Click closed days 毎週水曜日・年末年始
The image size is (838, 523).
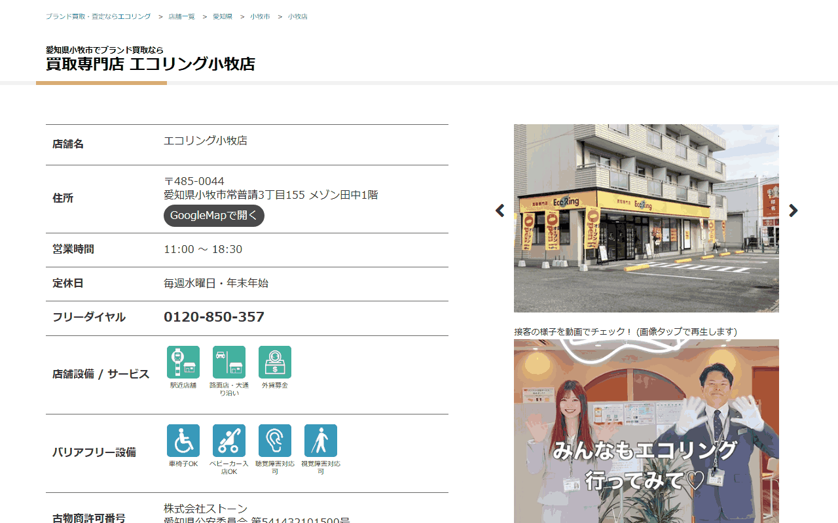point(216,283)
